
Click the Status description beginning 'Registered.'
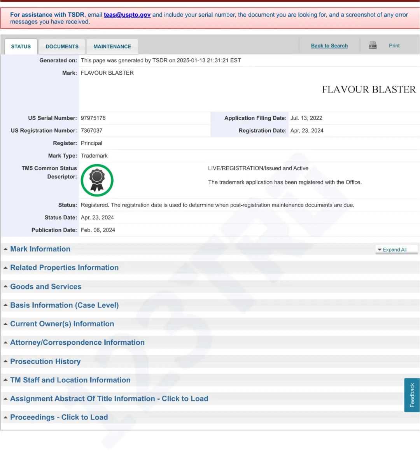coord(217,205)
